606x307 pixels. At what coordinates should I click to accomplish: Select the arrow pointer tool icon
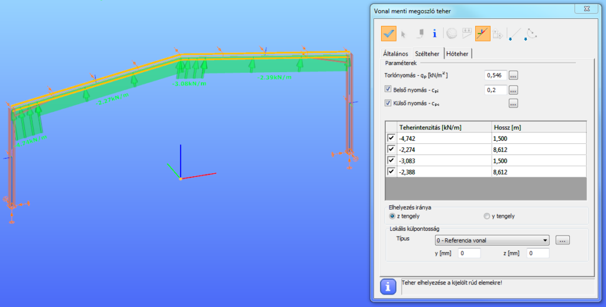pos(404,34)
